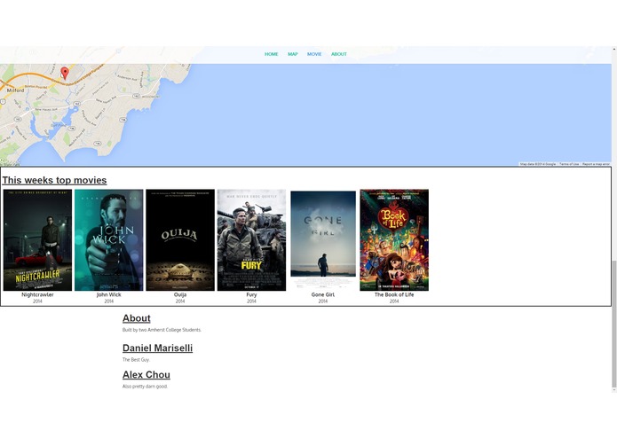Select the ABOUT navigation link

(339, 54)
